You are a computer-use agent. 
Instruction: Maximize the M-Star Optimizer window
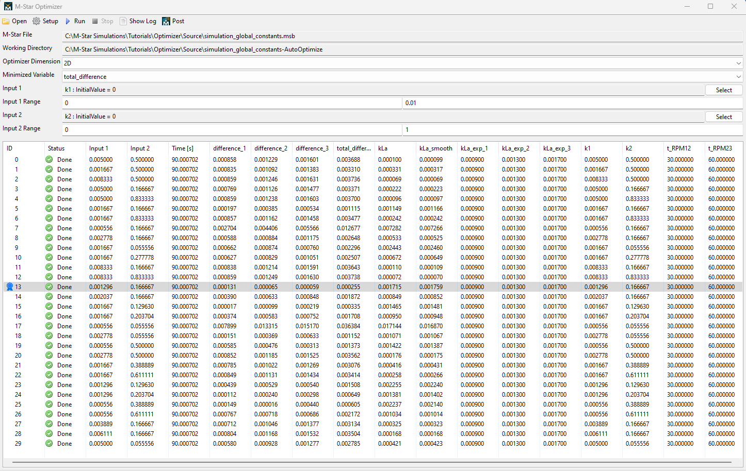(x=710, y=7)
